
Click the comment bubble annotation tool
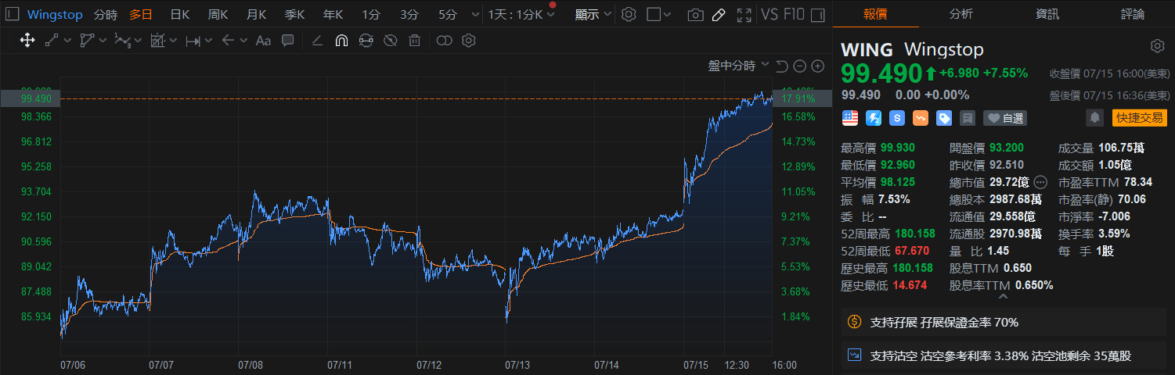pyautogui.click(x=287, y=41)
